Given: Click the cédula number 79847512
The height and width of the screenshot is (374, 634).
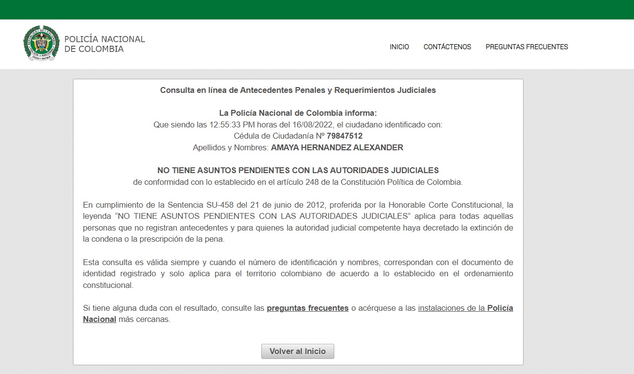Looking at the screenshot, I should pos(344,136).
